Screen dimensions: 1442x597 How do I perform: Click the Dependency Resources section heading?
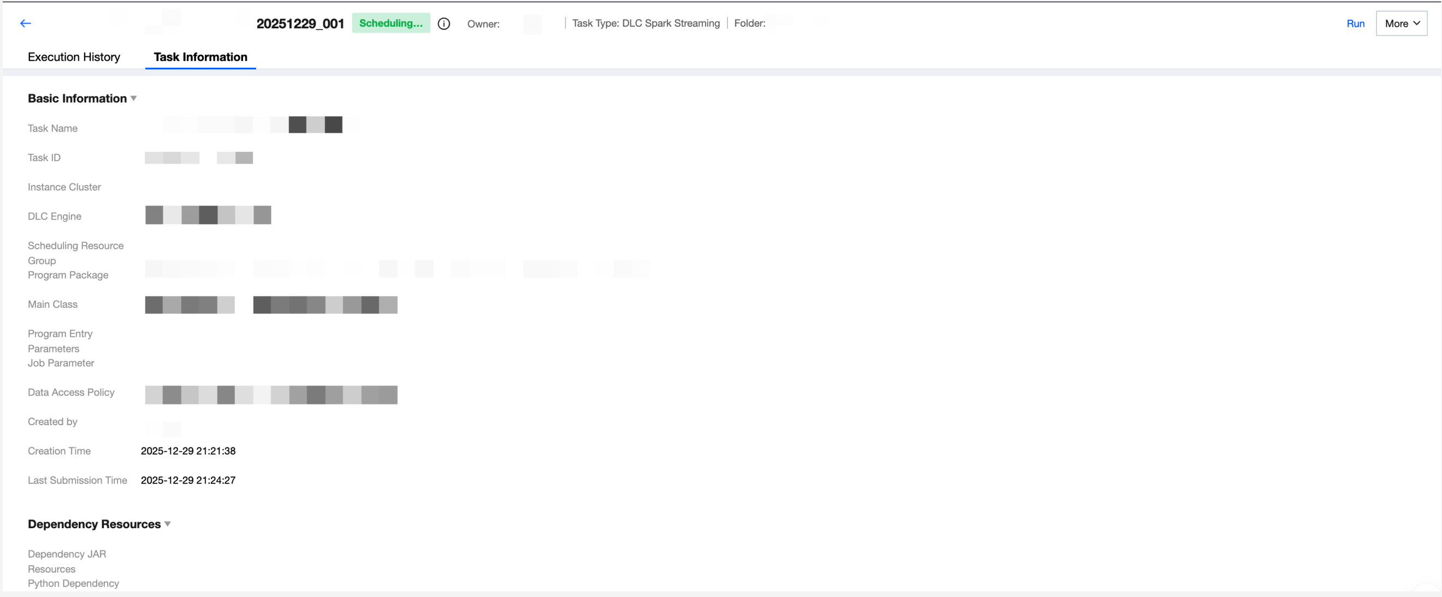(94, 524)
